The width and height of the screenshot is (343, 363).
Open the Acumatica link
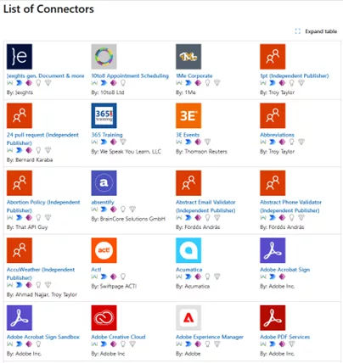[189, 270]
